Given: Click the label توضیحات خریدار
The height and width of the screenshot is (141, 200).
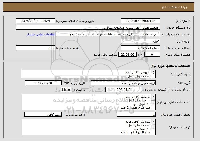Looking at the screenshot, I should (179, 127).
